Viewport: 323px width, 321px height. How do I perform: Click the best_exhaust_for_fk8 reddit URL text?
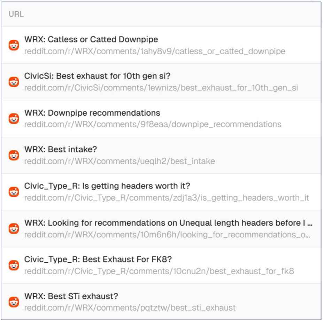click(159, 271)
